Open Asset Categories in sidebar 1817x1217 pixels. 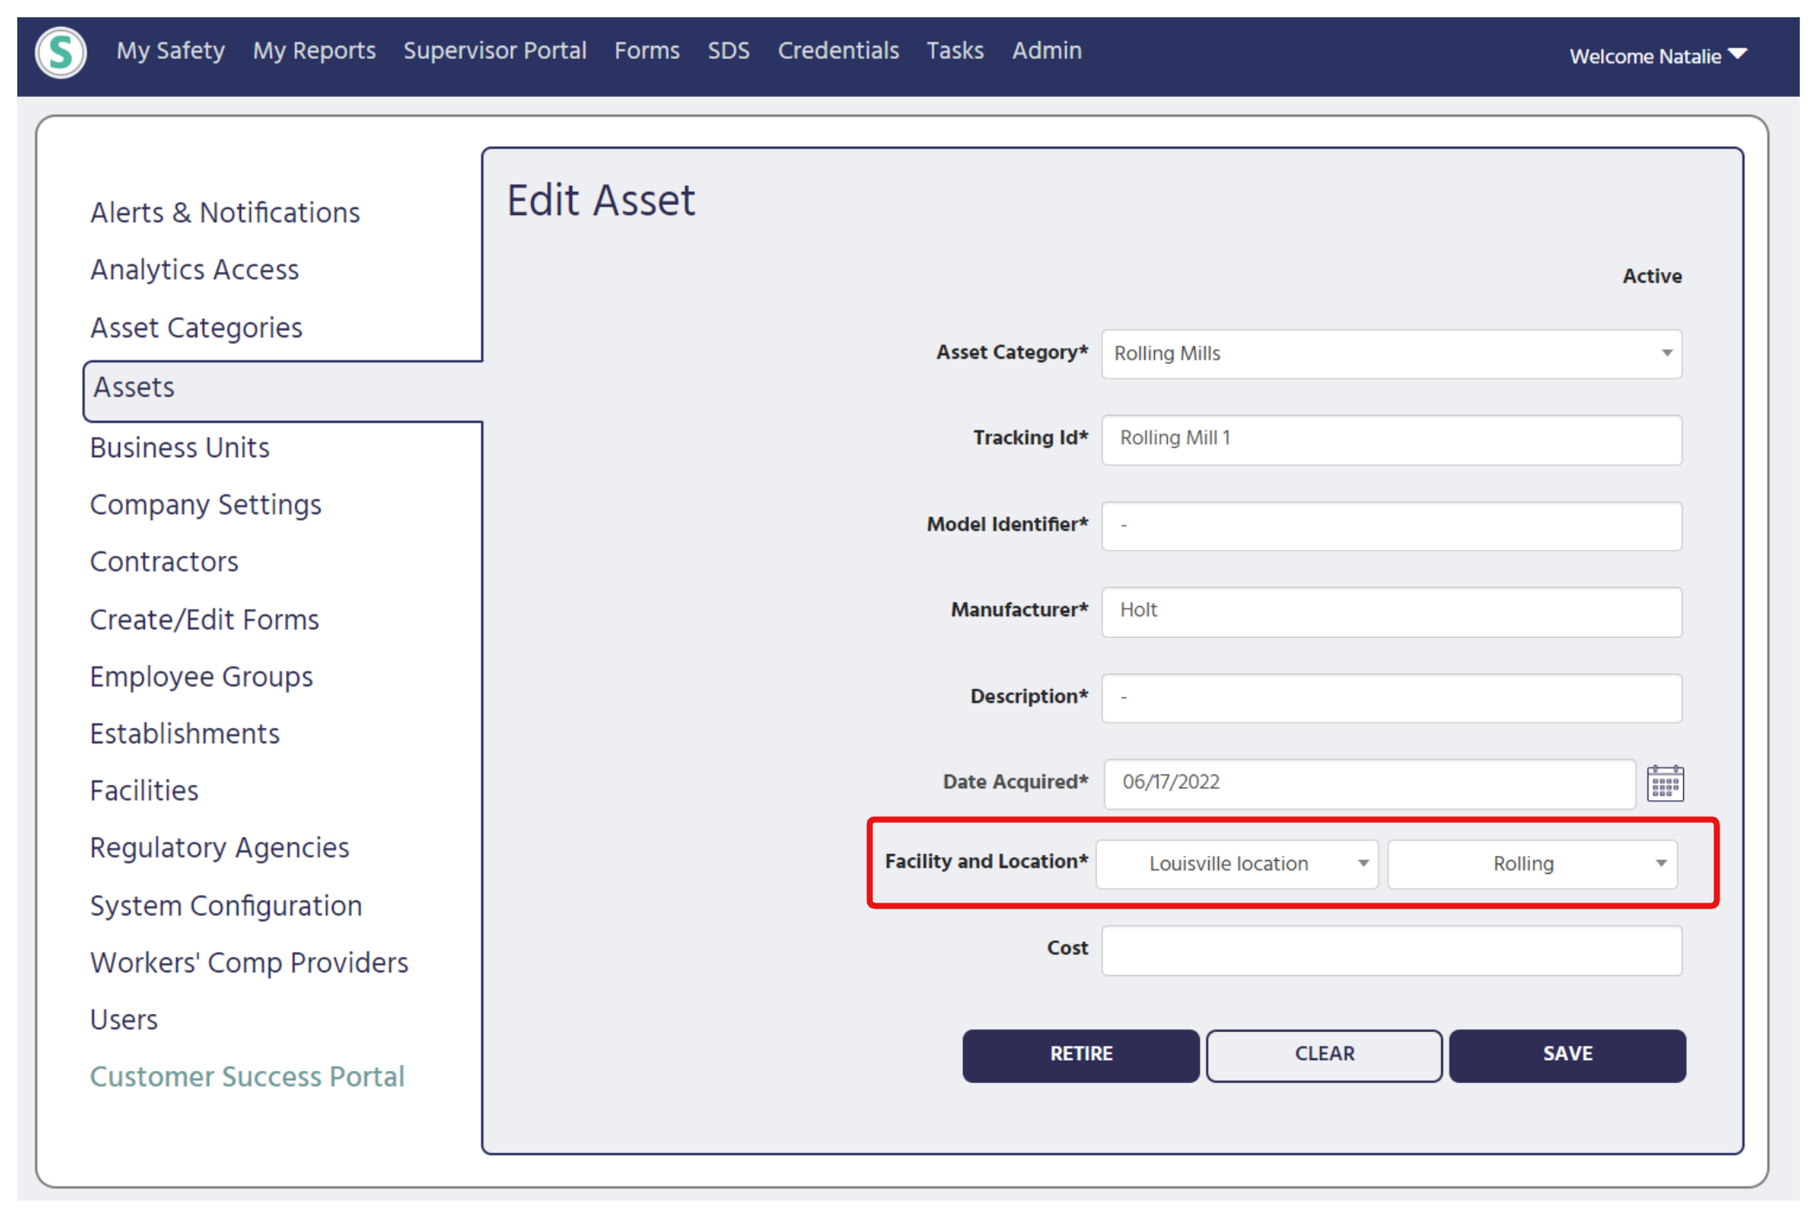[x=196, y=328]
